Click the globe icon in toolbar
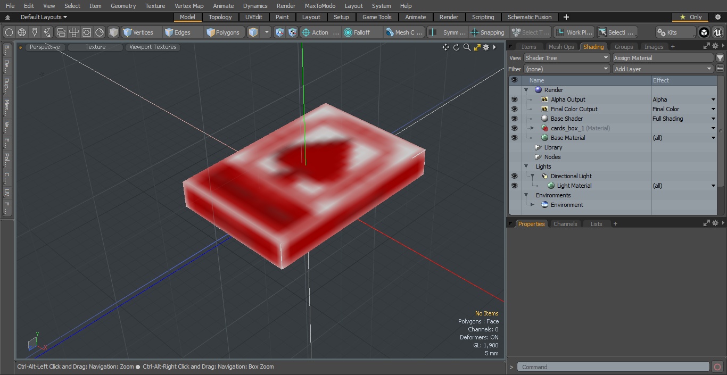 click(x=22, y=32)
